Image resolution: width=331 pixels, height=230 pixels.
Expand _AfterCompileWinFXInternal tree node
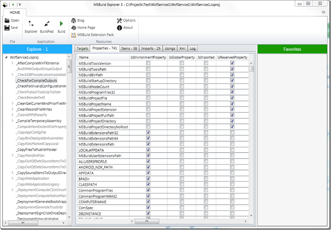[13, 63]
